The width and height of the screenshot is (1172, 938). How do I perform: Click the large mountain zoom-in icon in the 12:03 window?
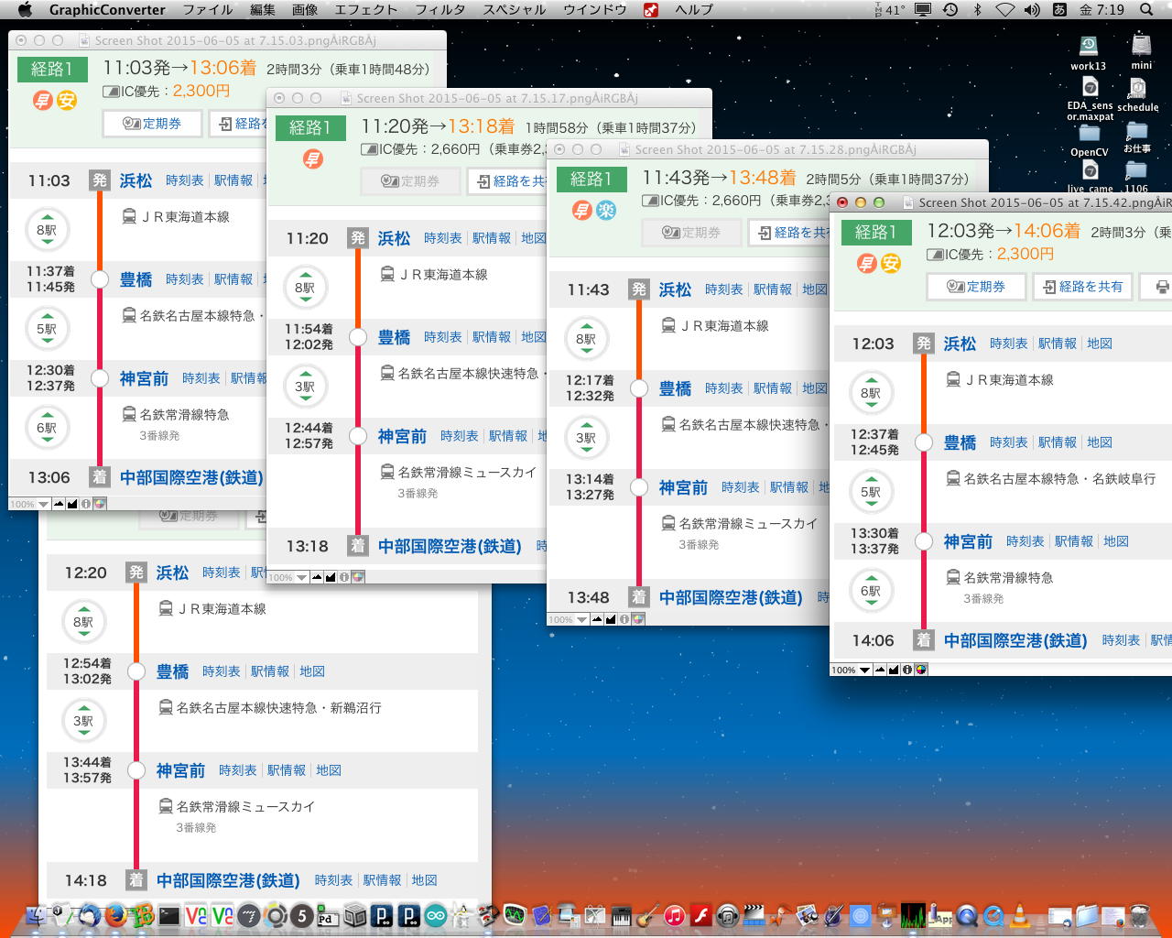tap(894, 670)
